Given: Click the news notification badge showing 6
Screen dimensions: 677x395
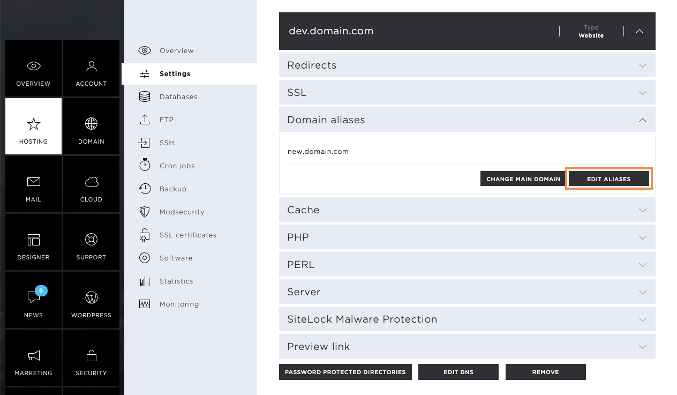Looking at the screenshot, I should 42,291.
